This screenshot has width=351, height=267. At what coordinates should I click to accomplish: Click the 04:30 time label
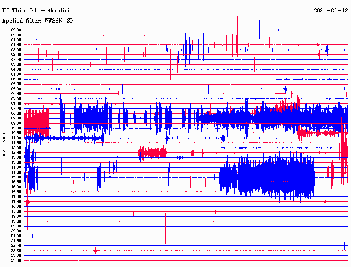[16, 74]
